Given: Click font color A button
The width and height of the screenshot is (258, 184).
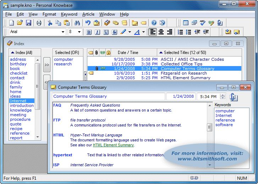Looking at the screenshot, I should pos(137,32).
